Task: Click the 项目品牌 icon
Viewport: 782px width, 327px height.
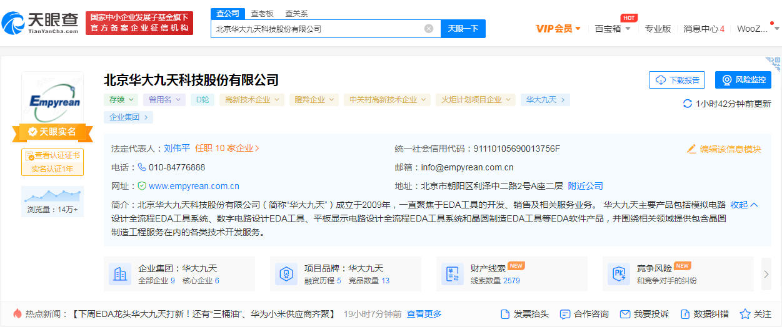Action: [x=286, y=274]
